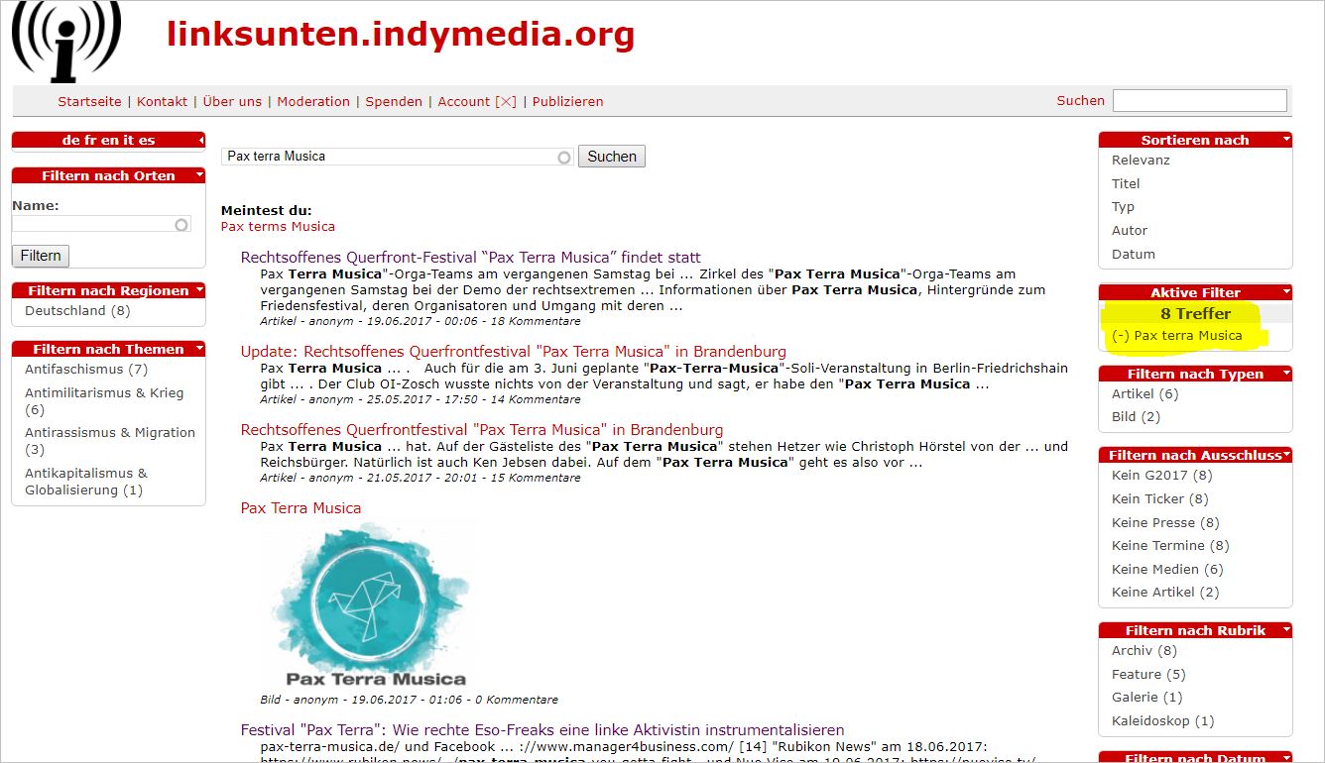Collapse the Filtern nach Ausschluss panel arrow
1325x763 pixels.
pos(1286,455)
